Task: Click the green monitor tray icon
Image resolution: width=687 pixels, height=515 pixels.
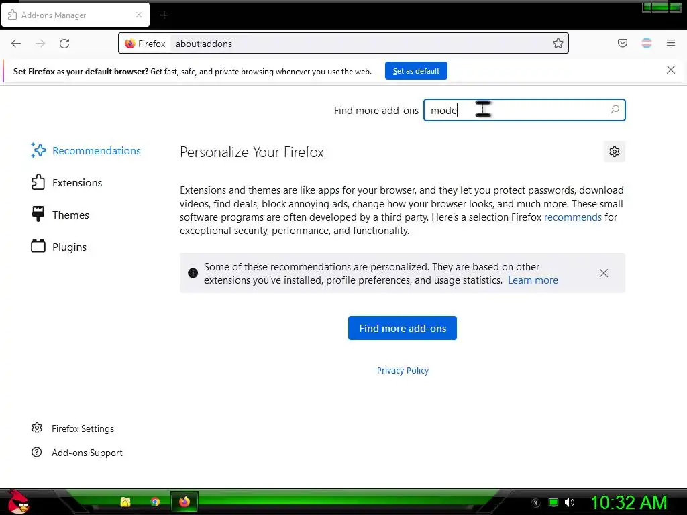Action: coord(553,502)
